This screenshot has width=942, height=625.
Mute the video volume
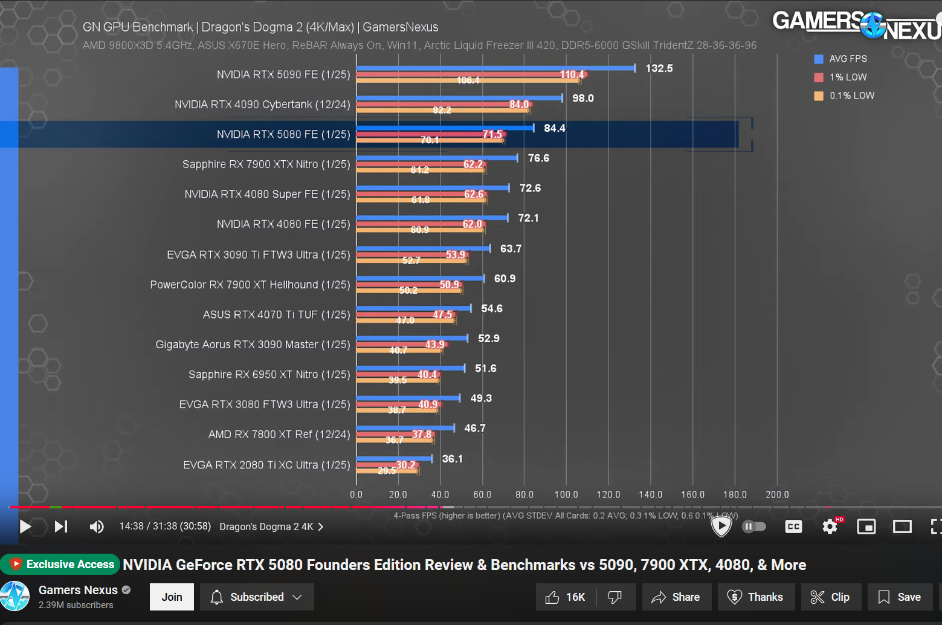tap(97, 526)
